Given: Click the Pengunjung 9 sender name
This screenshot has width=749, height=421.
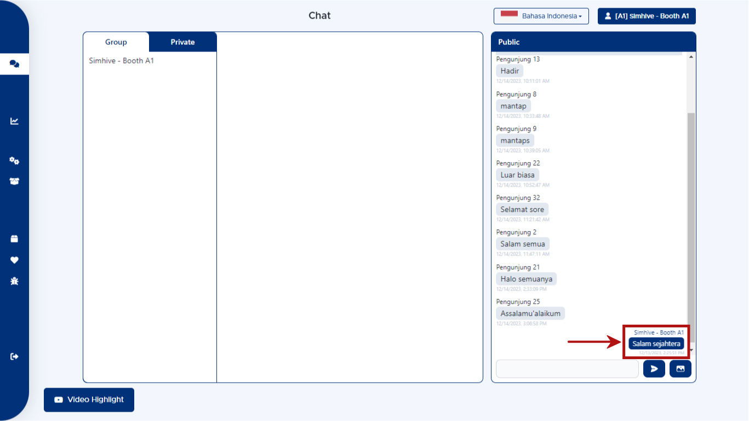Looking at the screenshot, I should [516, 129].
